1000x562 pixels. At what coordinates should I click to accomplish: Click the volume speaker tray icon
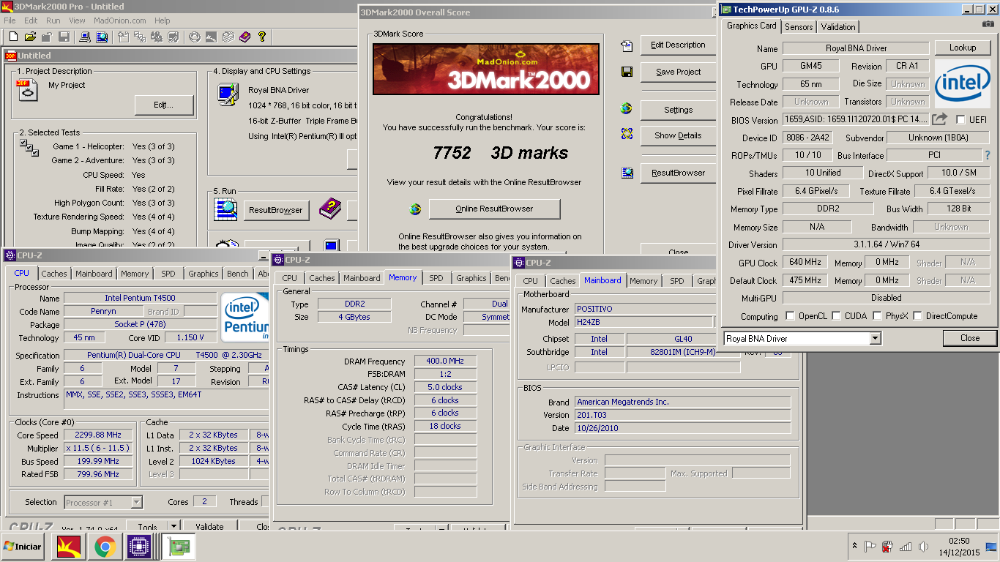coord(922,546)
